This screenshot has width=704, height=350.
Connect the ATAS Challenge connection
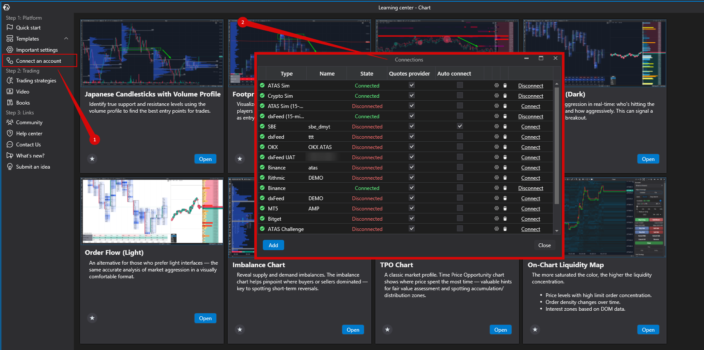coord(531,229)
